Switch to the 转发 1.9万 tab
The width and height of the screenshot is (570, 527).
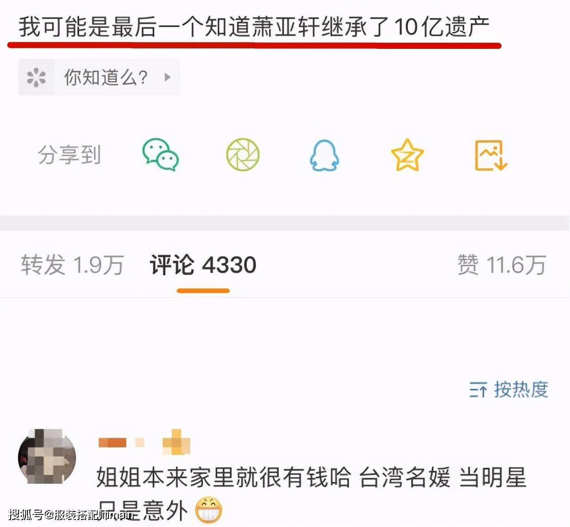pyautogui.click(x=72, y=265)
